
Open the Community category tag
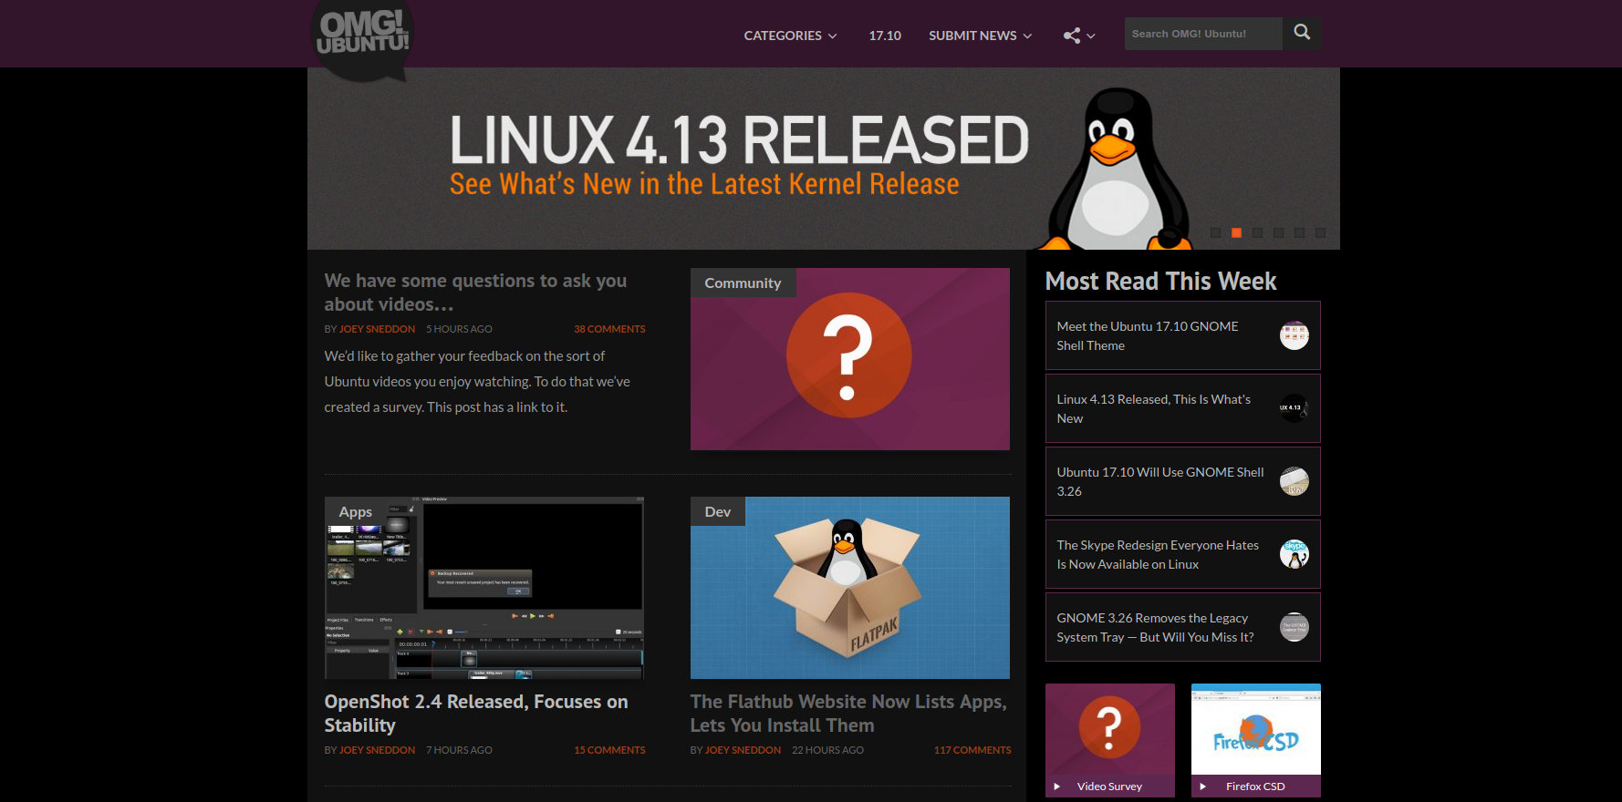(743, 283)
